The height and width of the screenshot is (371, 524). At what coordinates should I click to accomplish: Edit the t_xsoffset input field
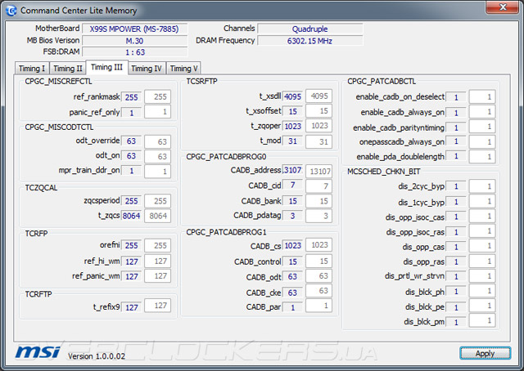(318, 111)
